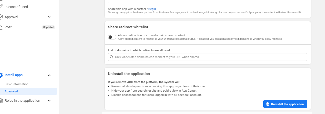This screenshot has width=325, height=114.
Task: Select the Advanced sidebar item
Action: coord(11,91)
